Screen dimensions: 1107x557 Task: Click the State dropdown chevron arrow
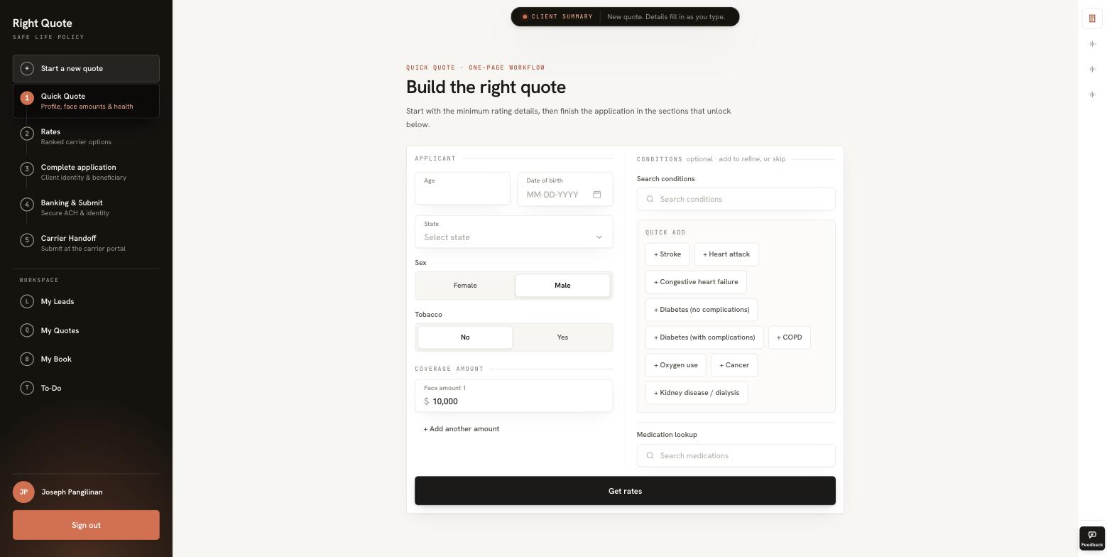599,237
